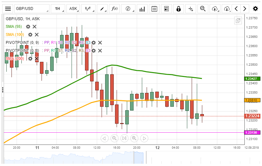Viewport: 262px width, 166px height.
Task: Pop out chart with detach icon
Action: click(x=238, y=21)
